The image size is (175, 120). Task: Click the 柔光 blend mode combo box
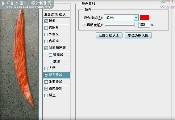(x=121, y=18)
